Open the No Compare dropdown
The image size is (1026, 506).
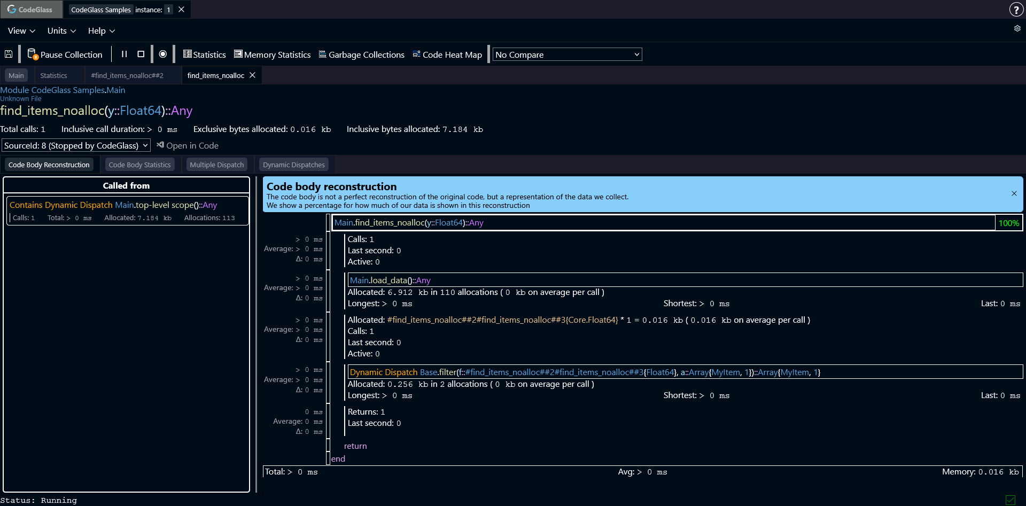[x=567, y=54]
